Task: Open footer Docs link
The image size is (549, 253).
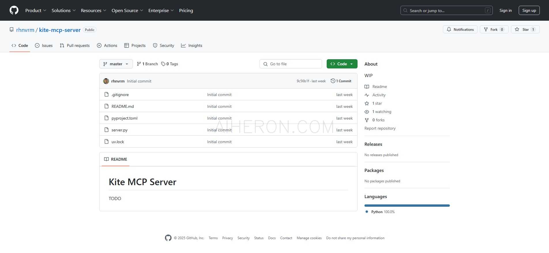Action: (x=272, y=238)
